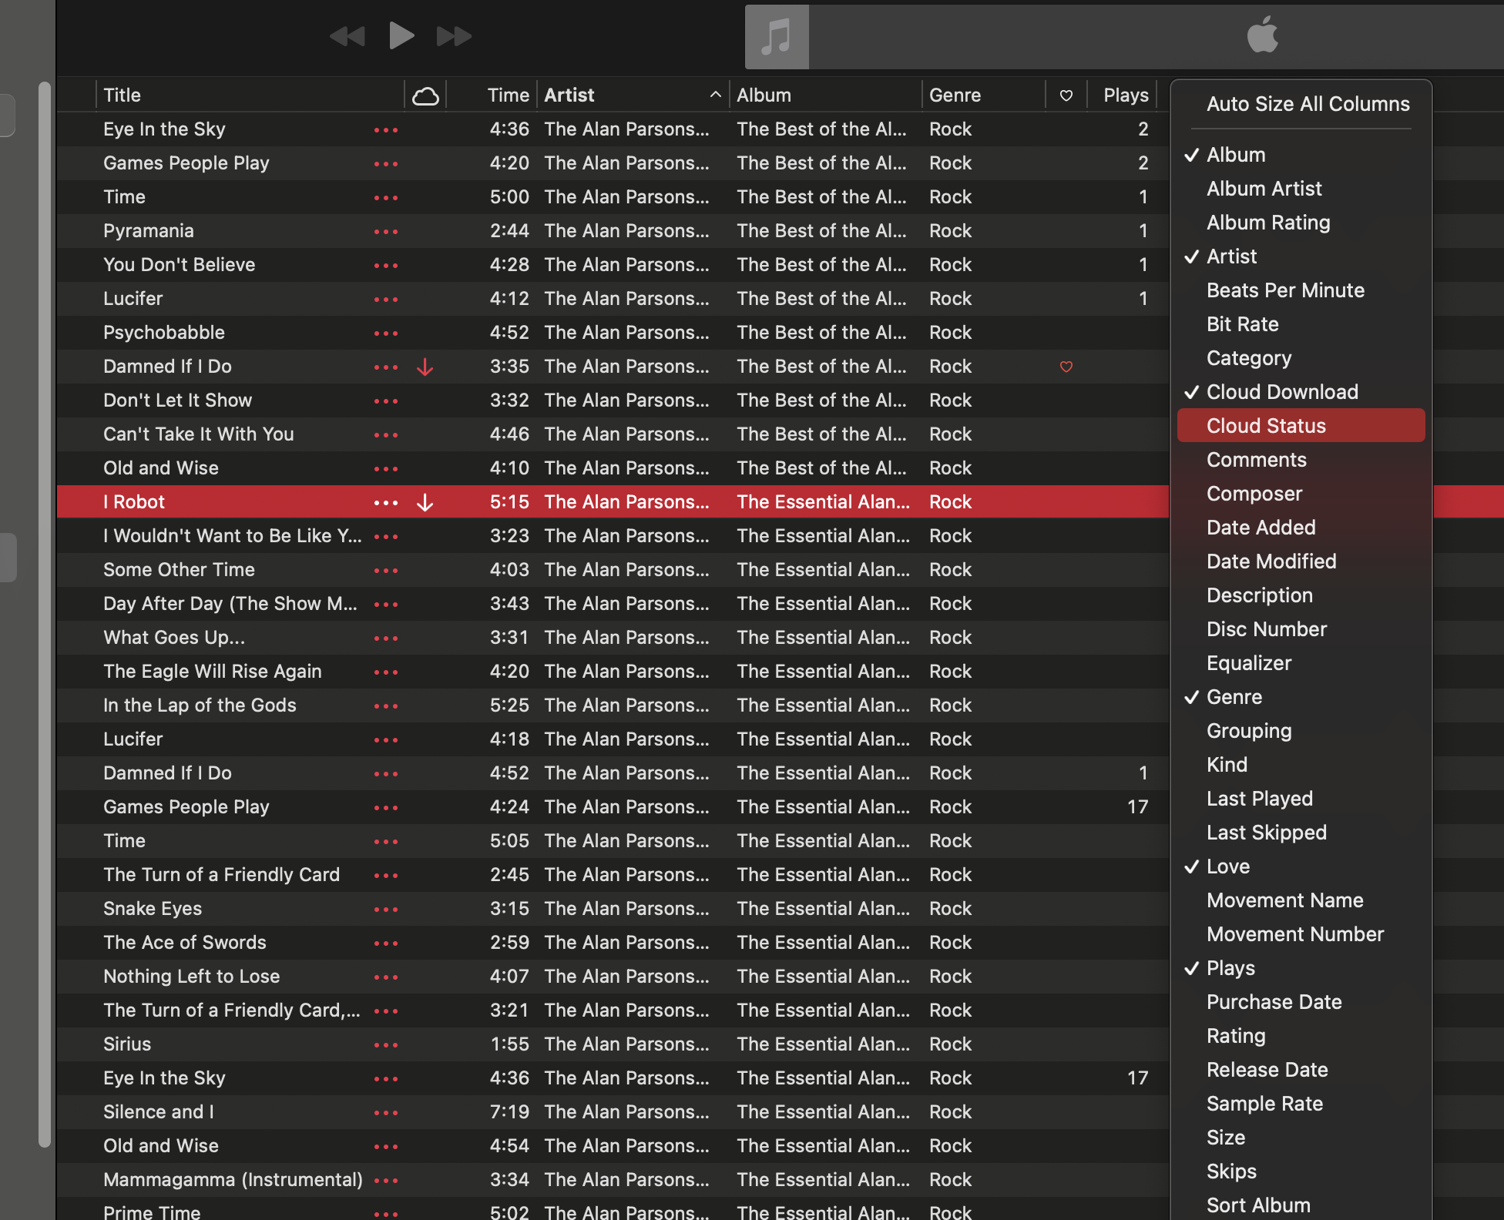1504x1220 pixels.
Task: Click the rewind previous track button
Action: pos(347,35)
